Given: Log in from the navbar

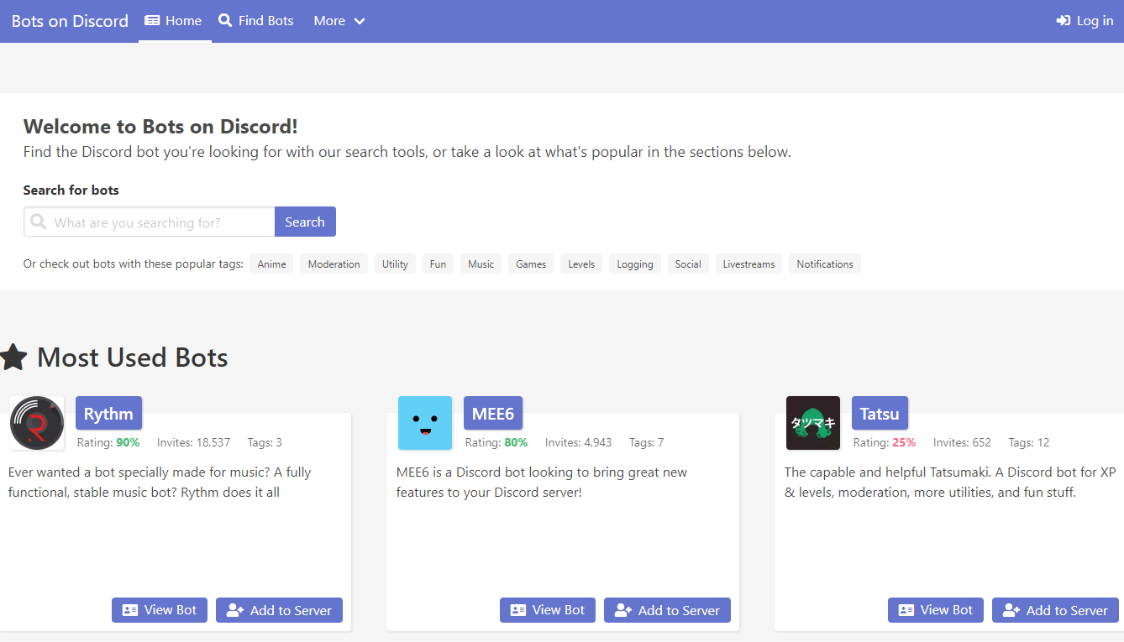Looking at the screenshot, I should 1085,21.
